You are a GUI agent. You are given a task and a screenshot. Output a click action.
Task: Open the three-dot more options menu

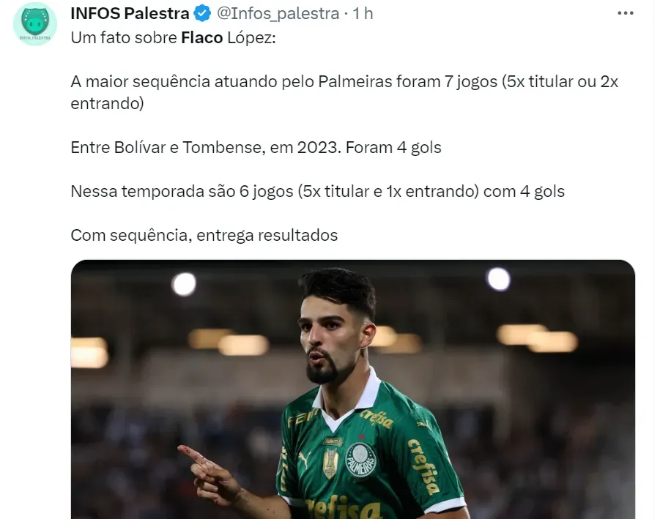pyautogui.click(x=626, y=13)
